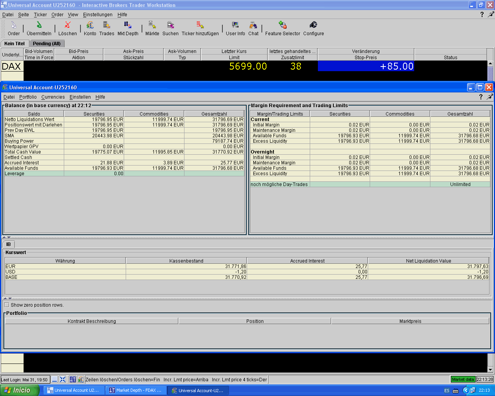Viewport: 495px width, 396px height.
Task: Click the DAX ticker cell
Action: (x=12, y=66)
